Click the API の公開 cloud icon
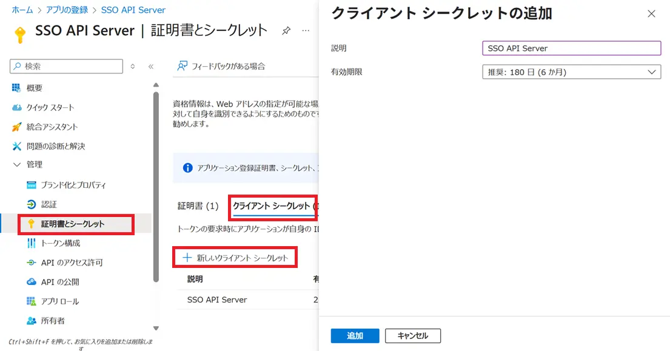The image size is (670, 351). pos(31,282)
